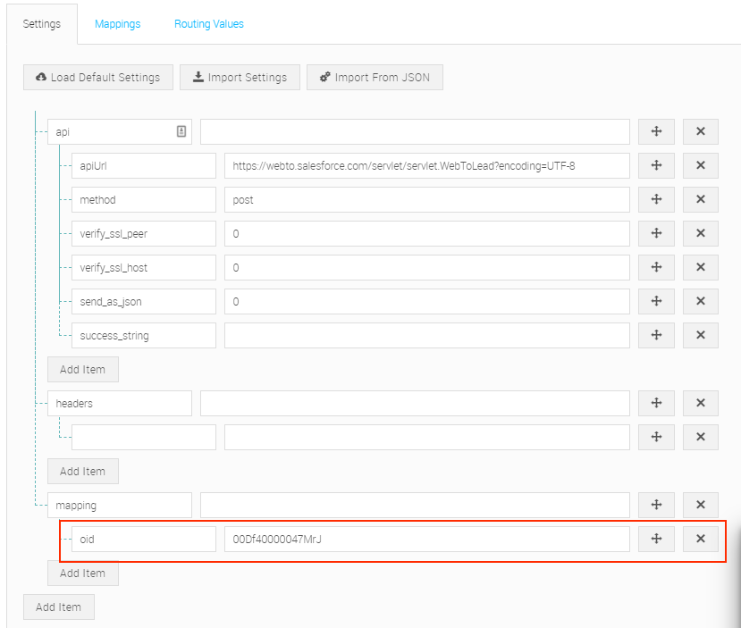Click Import Settings
741x628 pixels.
click(239, 77)
